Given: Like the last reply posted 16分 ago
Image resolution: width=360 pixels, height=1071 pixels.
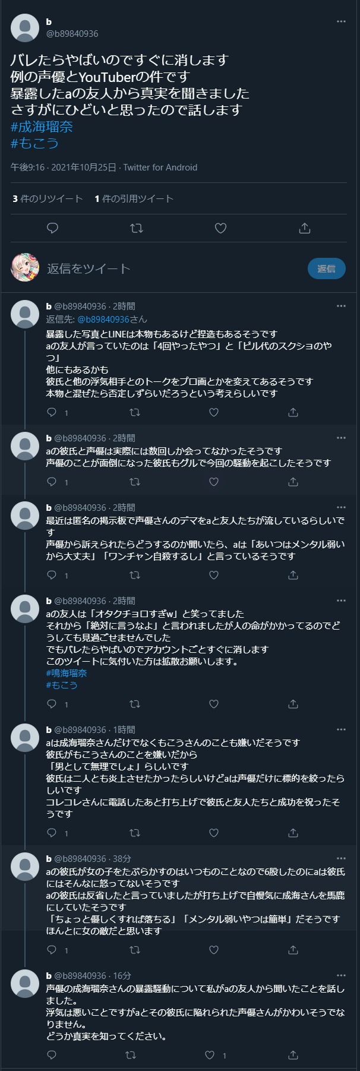Looking at the screenshot, I should pyautogui.click(x=210, y=1055).
